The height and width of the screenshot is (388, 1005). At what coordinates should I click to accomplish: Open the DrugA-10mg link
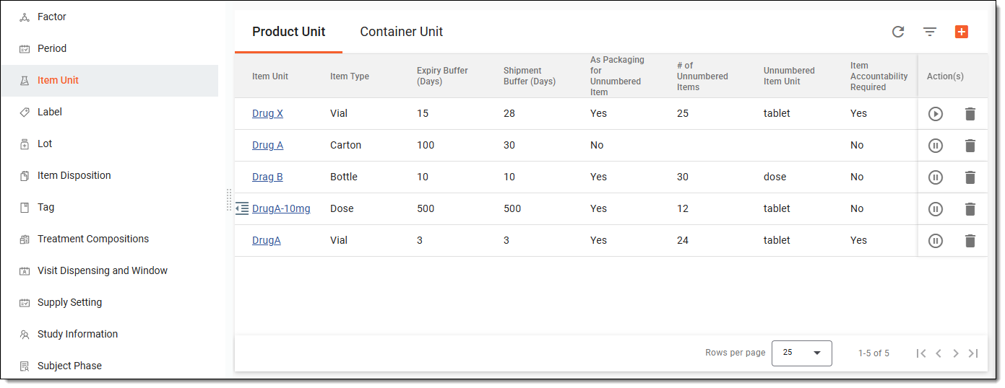281,208
